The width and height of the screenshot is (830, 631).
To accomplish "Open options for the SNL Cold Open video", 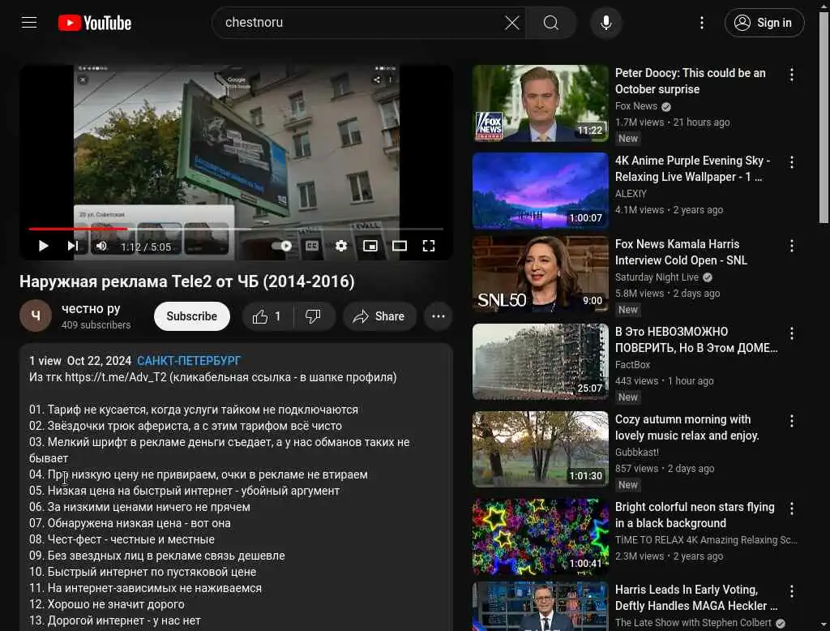I will (791, 246).
